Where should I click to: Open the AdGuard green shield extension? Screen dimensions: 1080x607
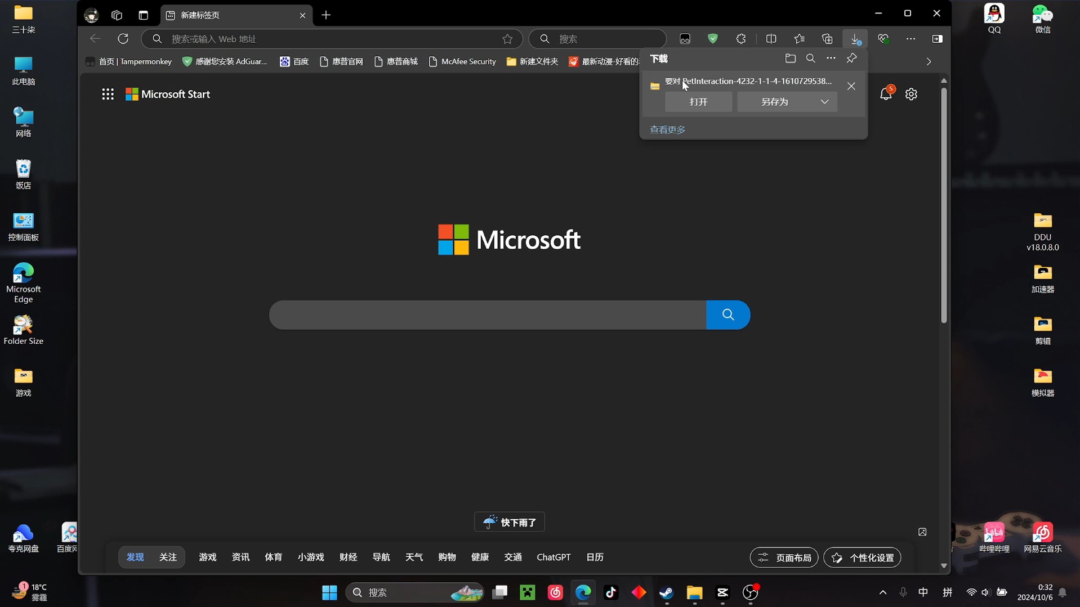[x=713, y=39]
